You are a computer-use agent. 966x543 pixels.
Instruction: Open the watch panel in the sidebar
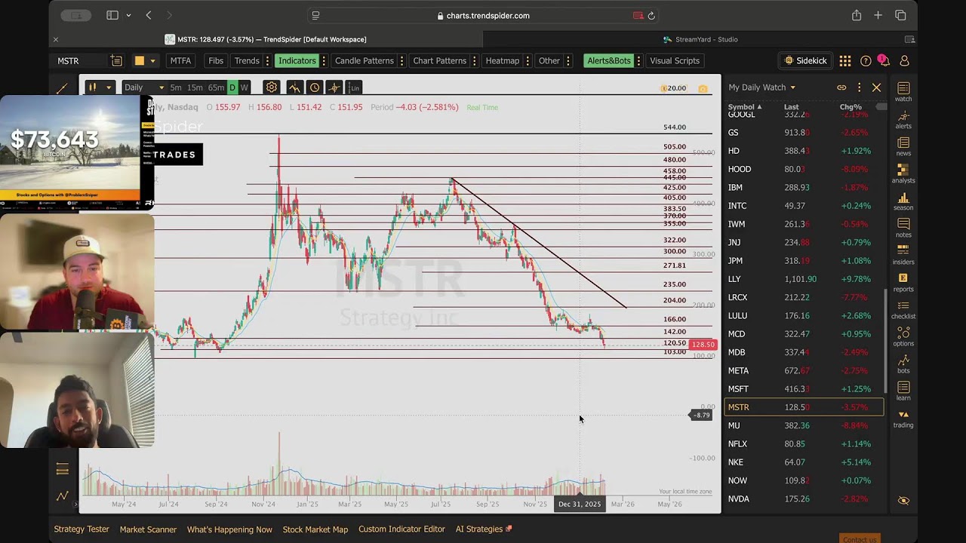[x=903, y=92]
